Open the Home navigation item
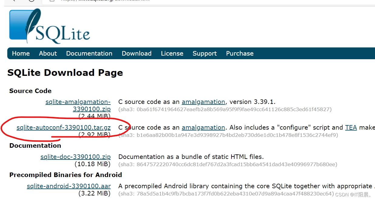The height and width of the screenshot is (200, 375). tap(21, 53)
